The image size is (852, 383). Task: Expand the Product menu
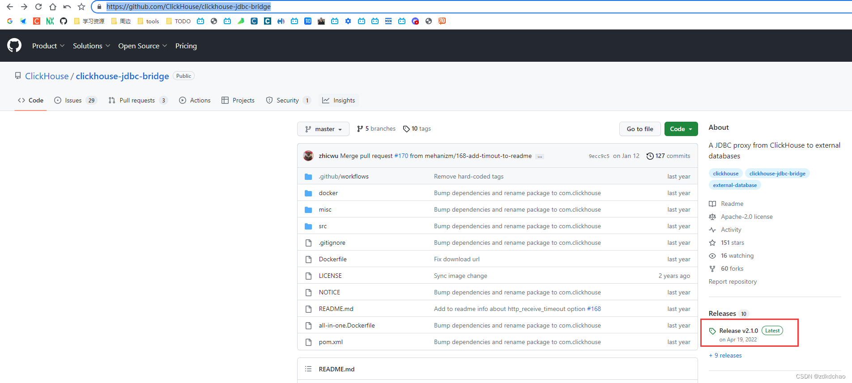tap(48, 46)
